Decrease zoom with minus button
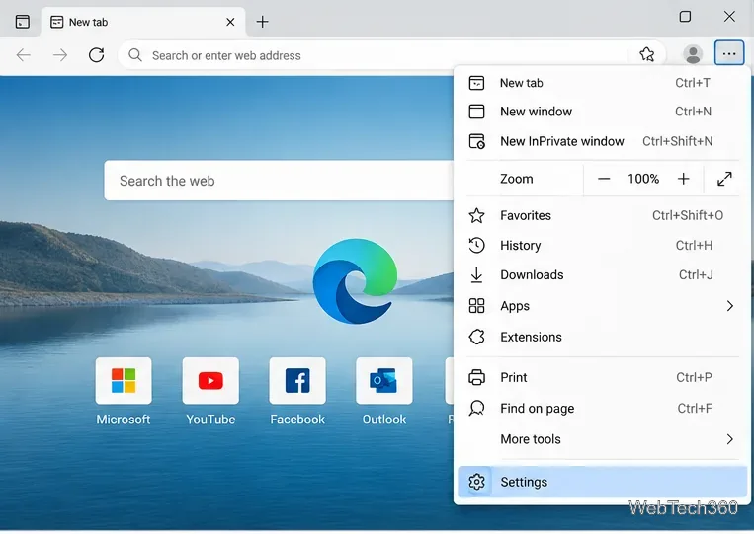Viewport: 754px width, 534px height. point(604,179)
